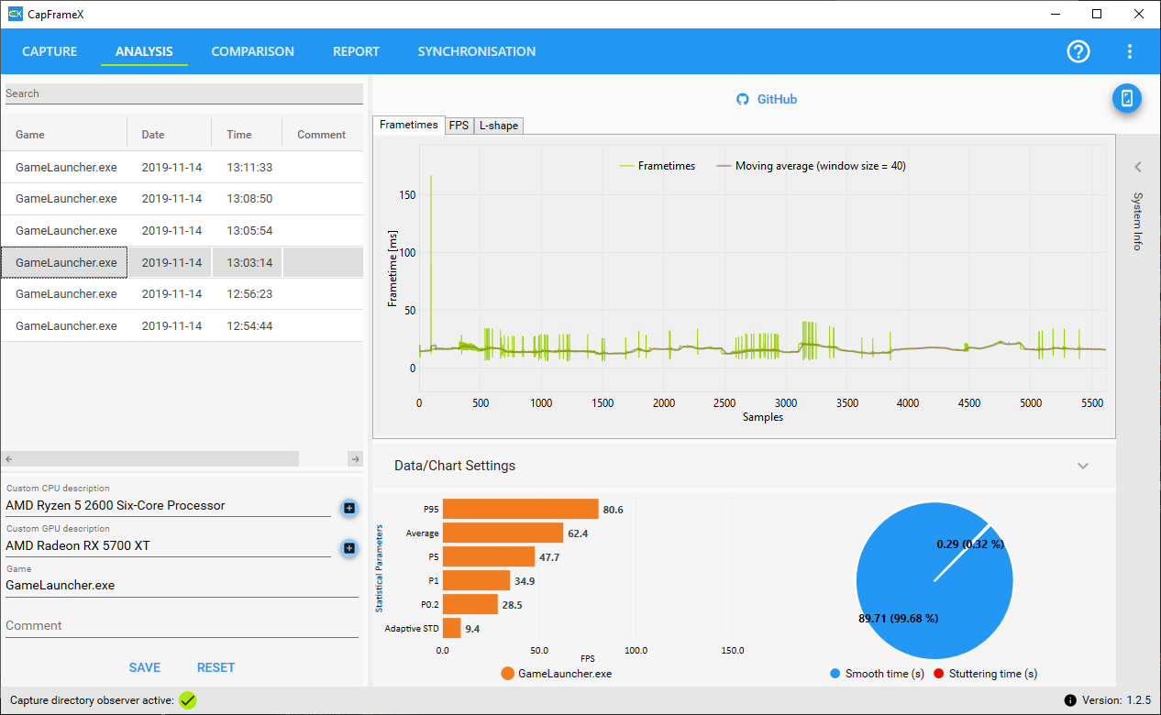Click the SAVE button
This screenshot has height=715, width=1161.
tap(145, 667)
